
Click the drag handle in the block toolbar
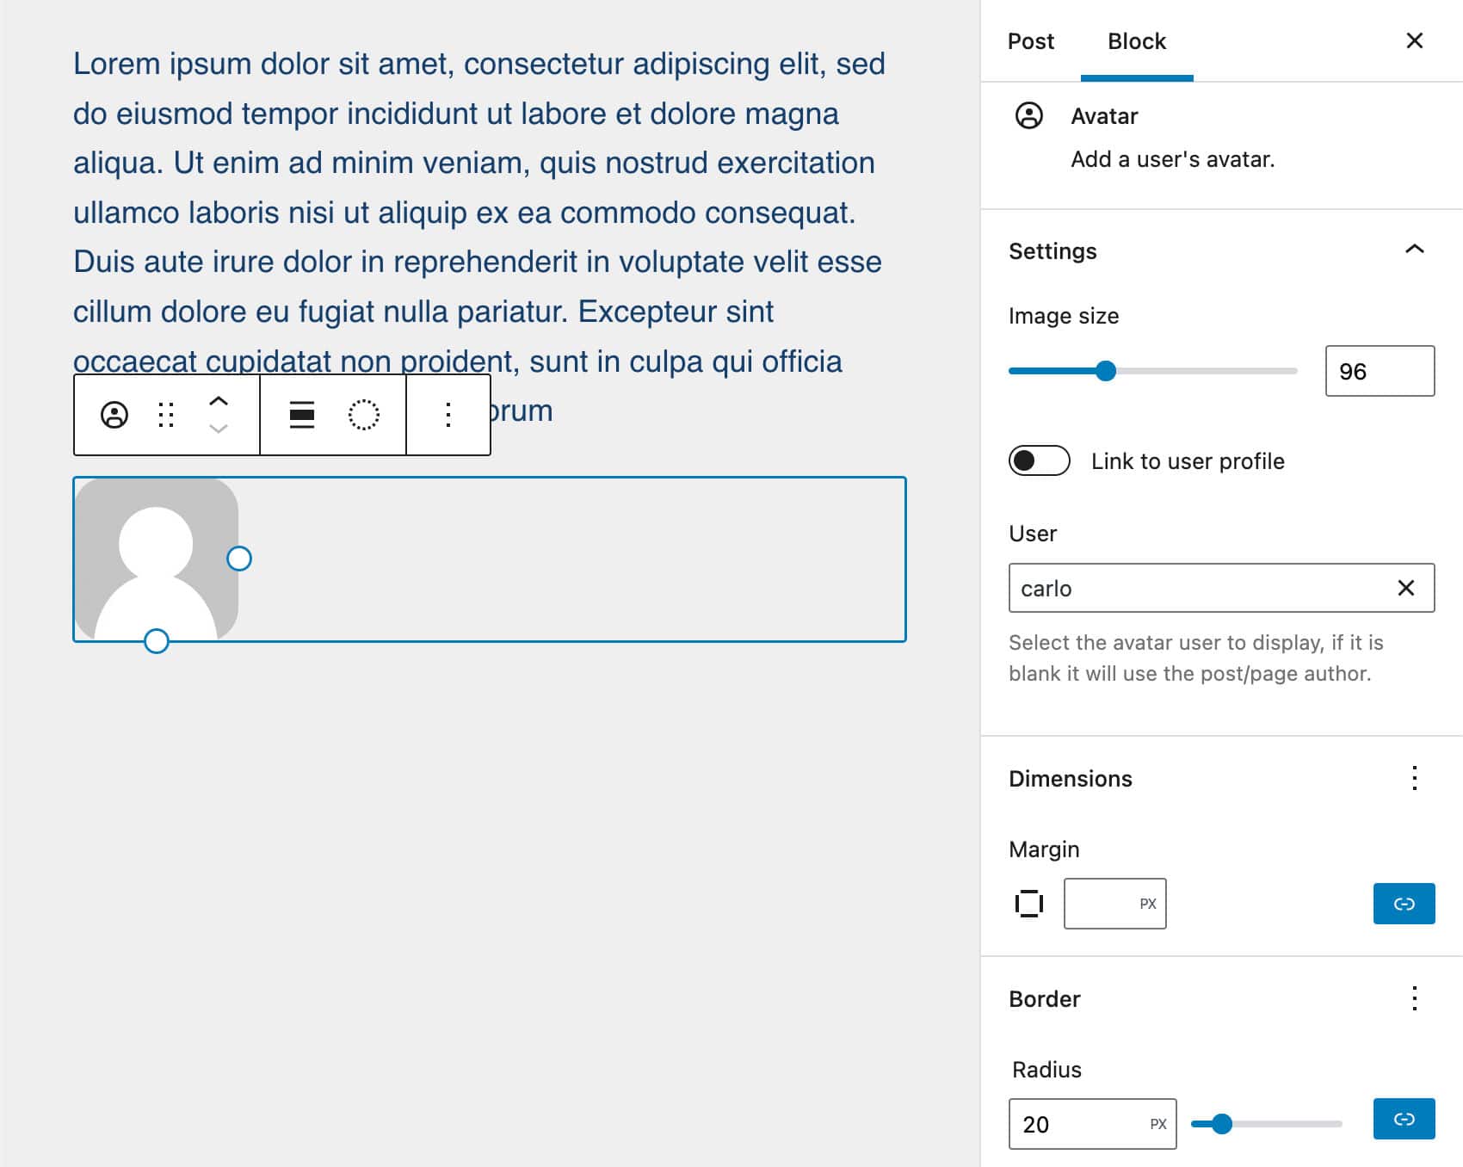pos(167,416)
